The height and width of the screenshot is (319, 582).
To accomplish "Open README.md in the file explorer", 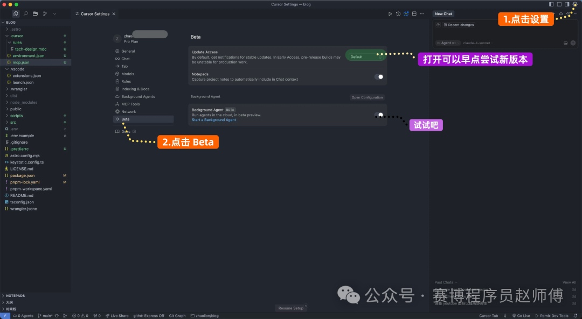I will pos(36,196).
